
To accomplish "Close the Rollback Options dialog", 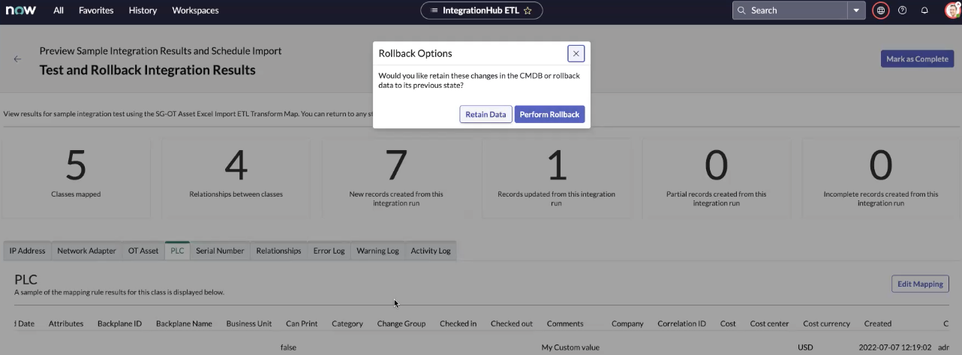I will tap(576, 53).
